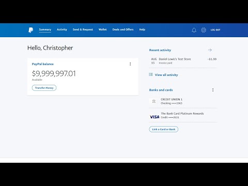The image size is (248, 186).
Task: Open the Banks and cards heading link
Action: (x=161, y=90)
